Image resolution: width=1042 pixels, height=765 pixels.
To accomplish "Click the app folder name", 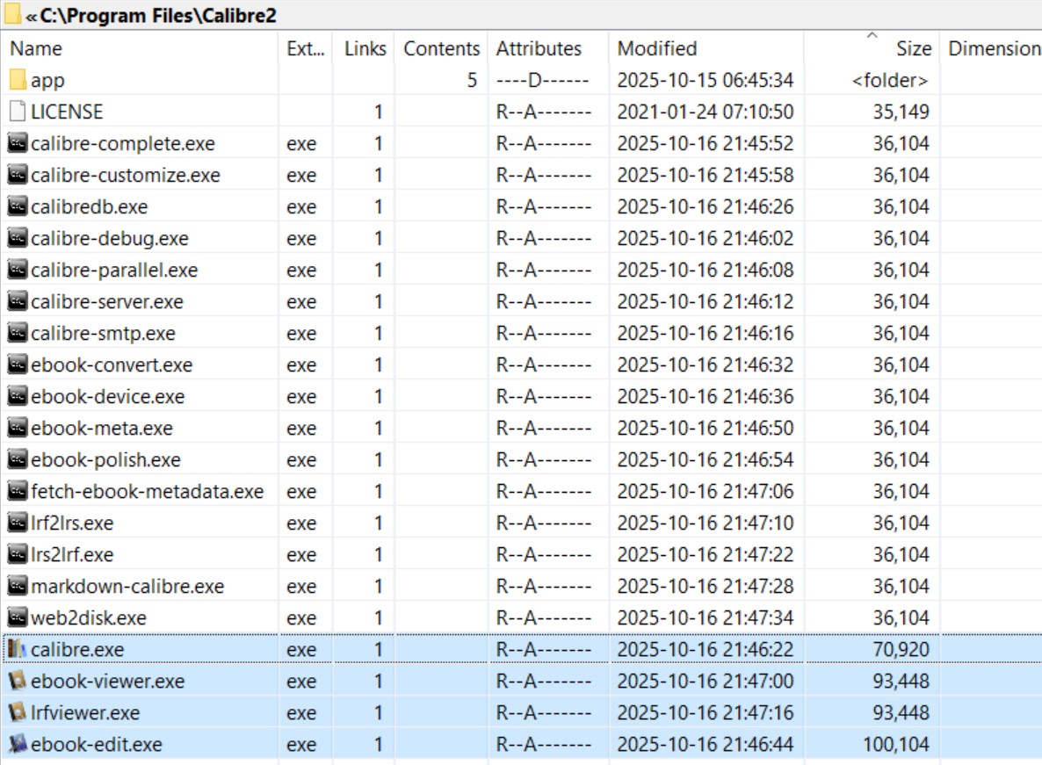I will (x=47, y=81).
